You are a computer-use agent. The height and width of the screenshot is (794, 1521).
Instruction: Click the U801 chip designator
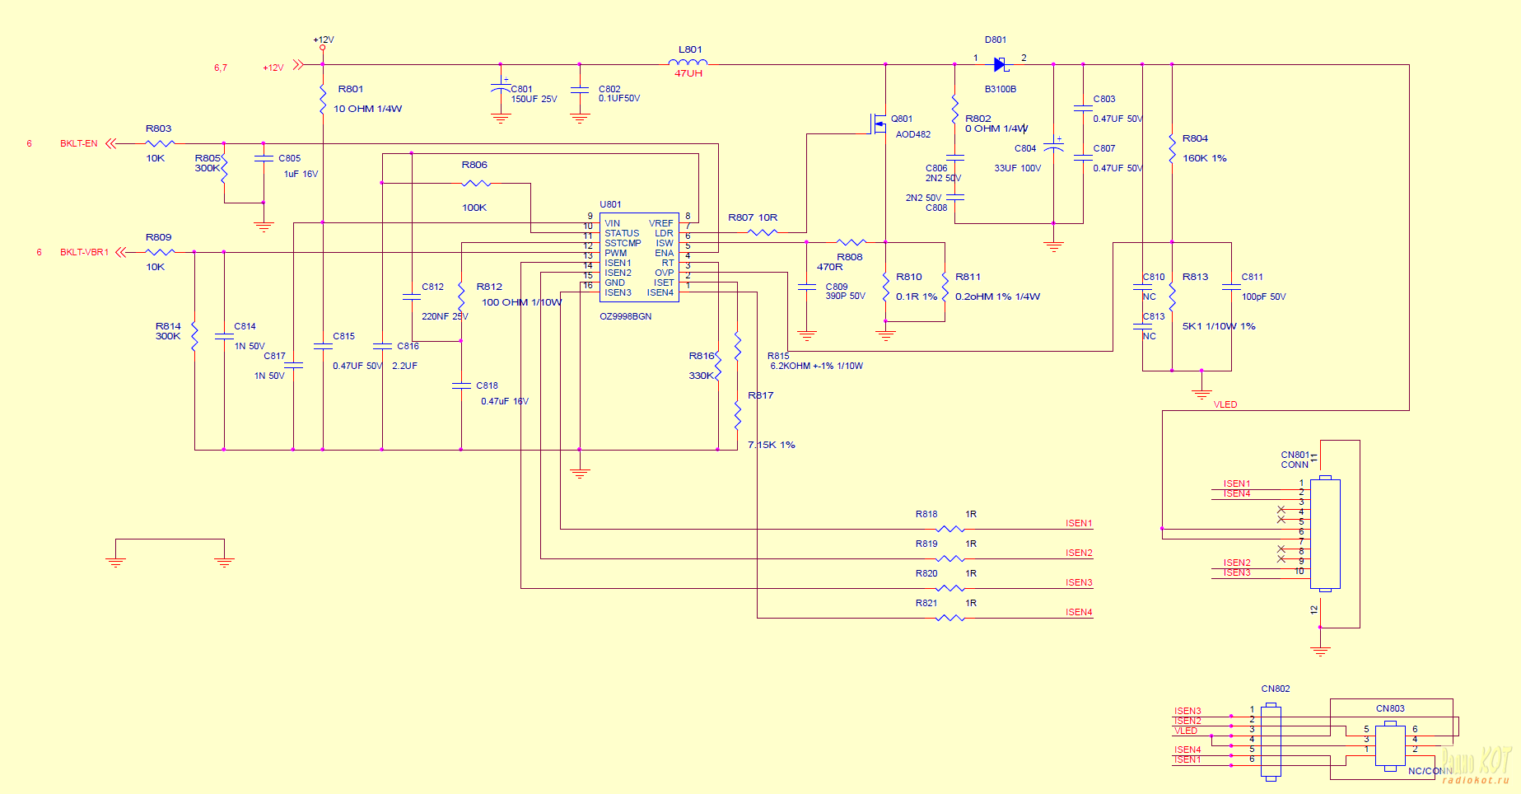pyautogui.click(x=610, y=204)
